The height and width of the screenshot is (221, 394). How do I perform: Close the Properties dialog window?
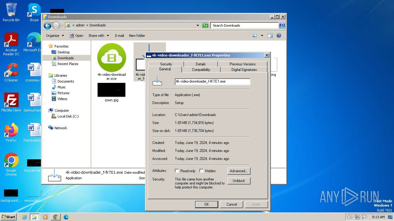pyautogui.click(x=267, y=55)
